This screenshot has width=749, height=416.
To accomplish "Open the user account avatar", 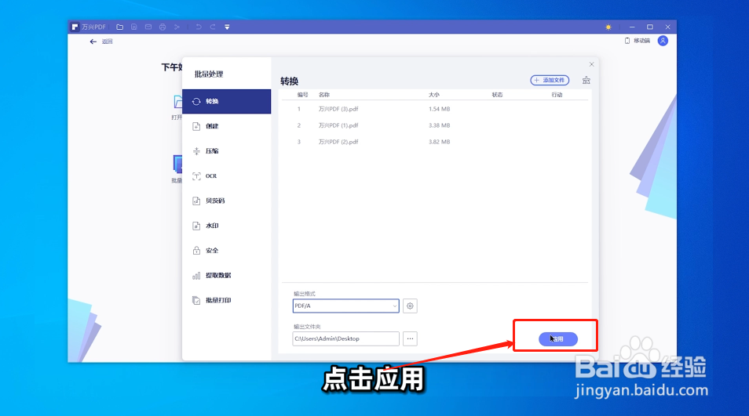I will [x=663, y=41].
